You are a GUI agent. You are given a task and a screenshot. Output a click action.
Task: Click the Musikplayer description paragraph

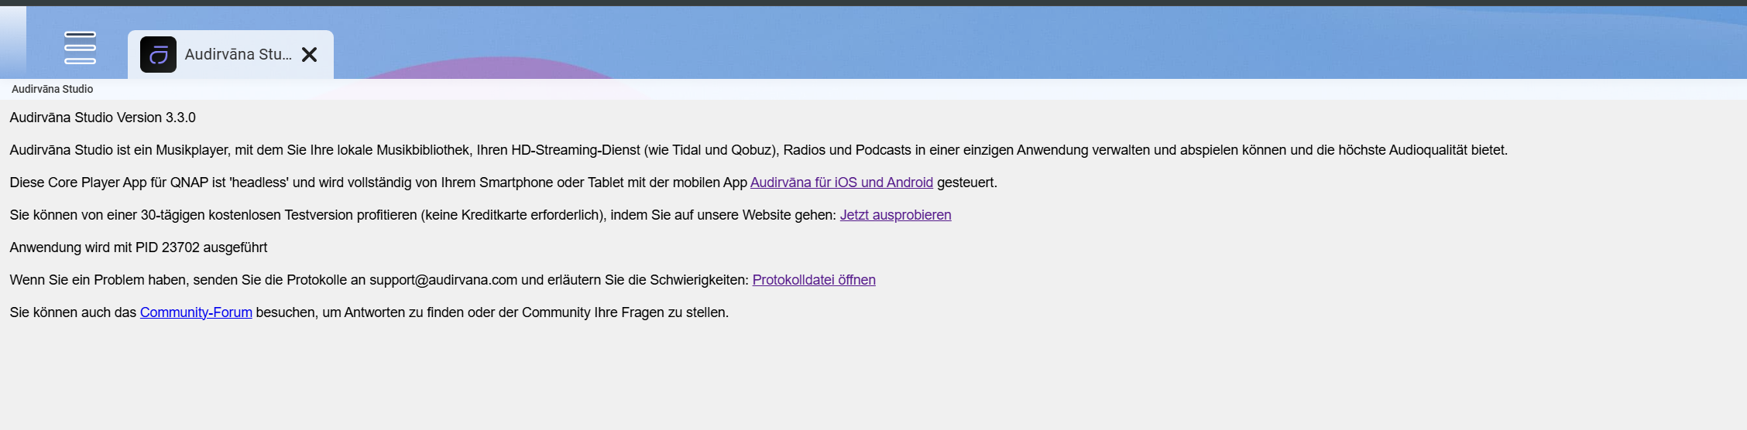[758, 150]
